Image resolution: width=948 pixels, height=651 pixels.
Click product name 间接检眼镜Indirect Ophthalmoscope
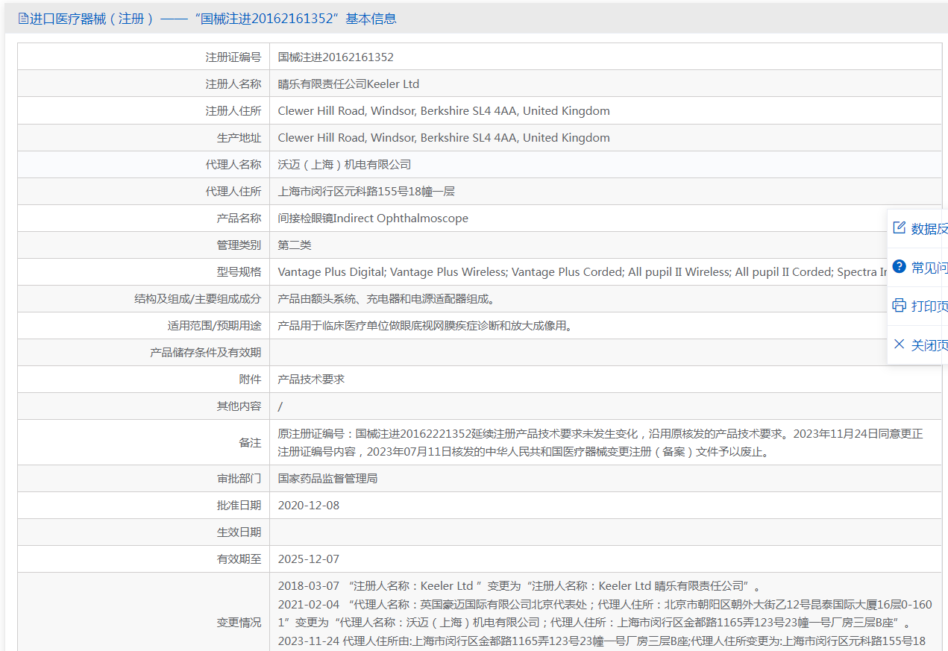373,218
